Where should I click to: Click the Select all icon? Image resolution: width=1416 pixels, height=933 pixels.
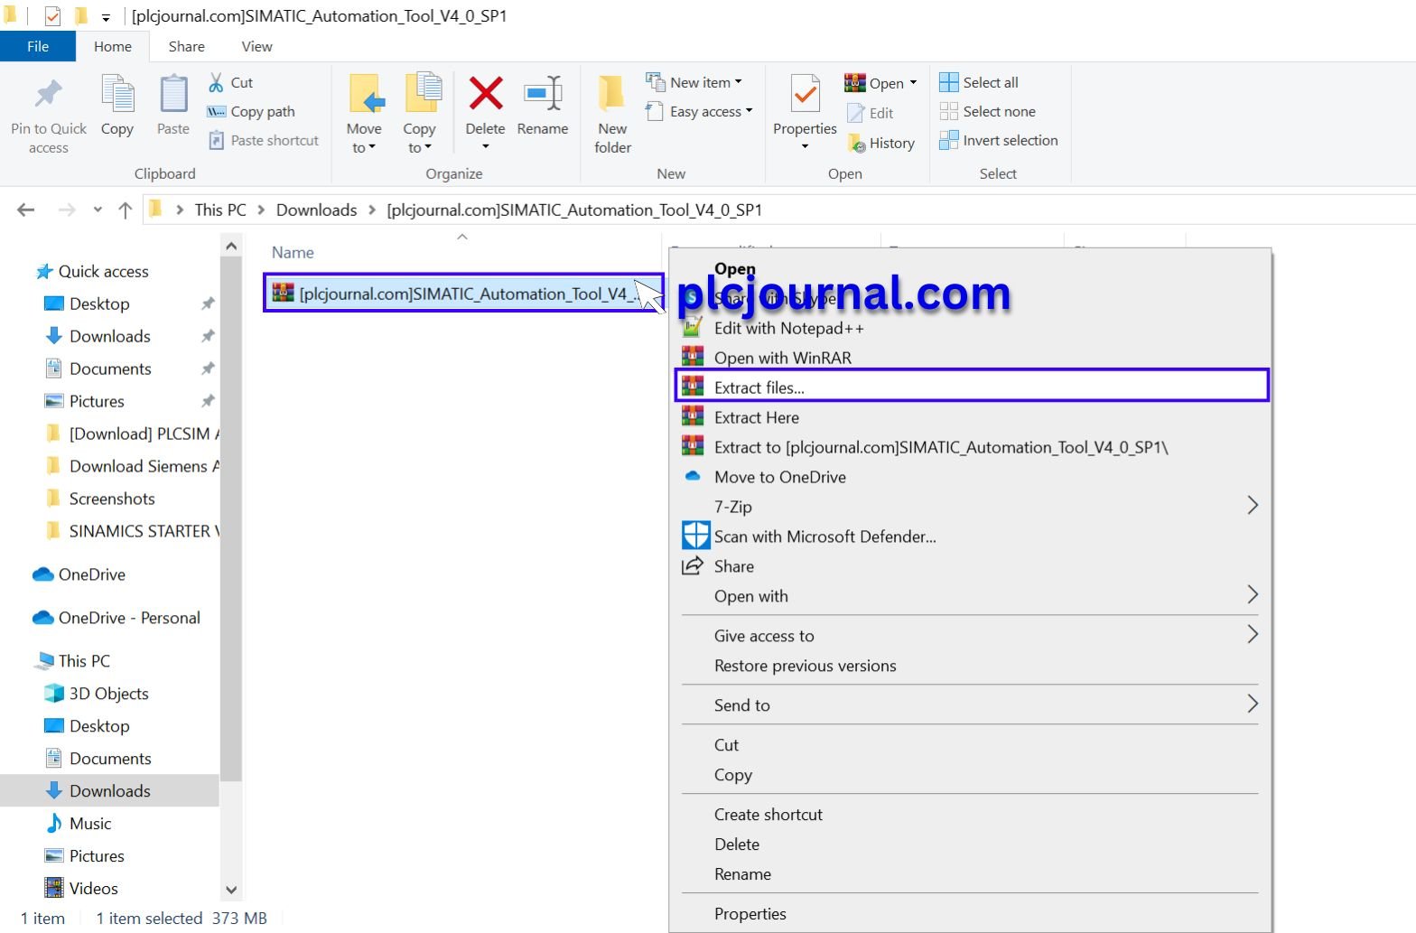tap(949, 82)
